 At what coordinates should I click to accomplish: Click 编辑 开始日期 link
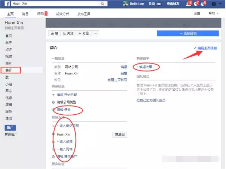click(67, 95)
